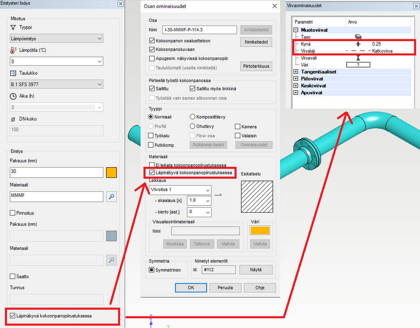Click the Kynä value 0.25

coord(376,44)
